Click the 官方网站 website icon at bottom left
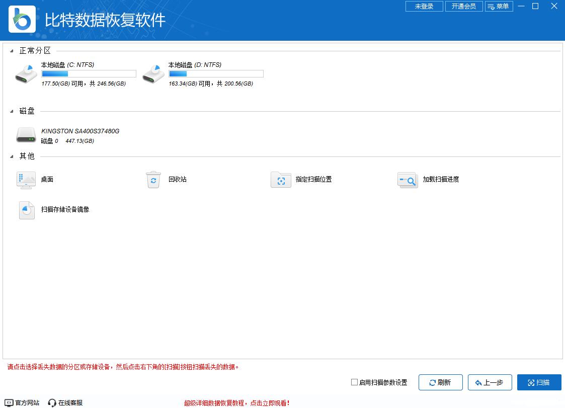The image size is (565, 408). [9, 402]
